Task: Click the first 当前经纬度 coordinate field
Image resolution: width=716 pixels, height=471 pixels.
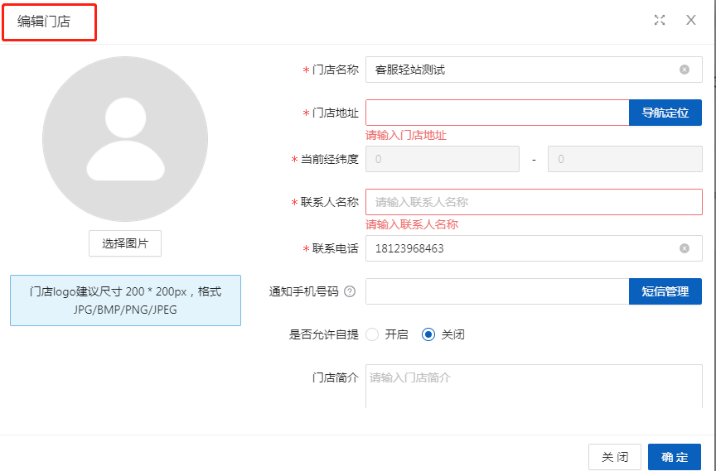Action: (443, 159)
